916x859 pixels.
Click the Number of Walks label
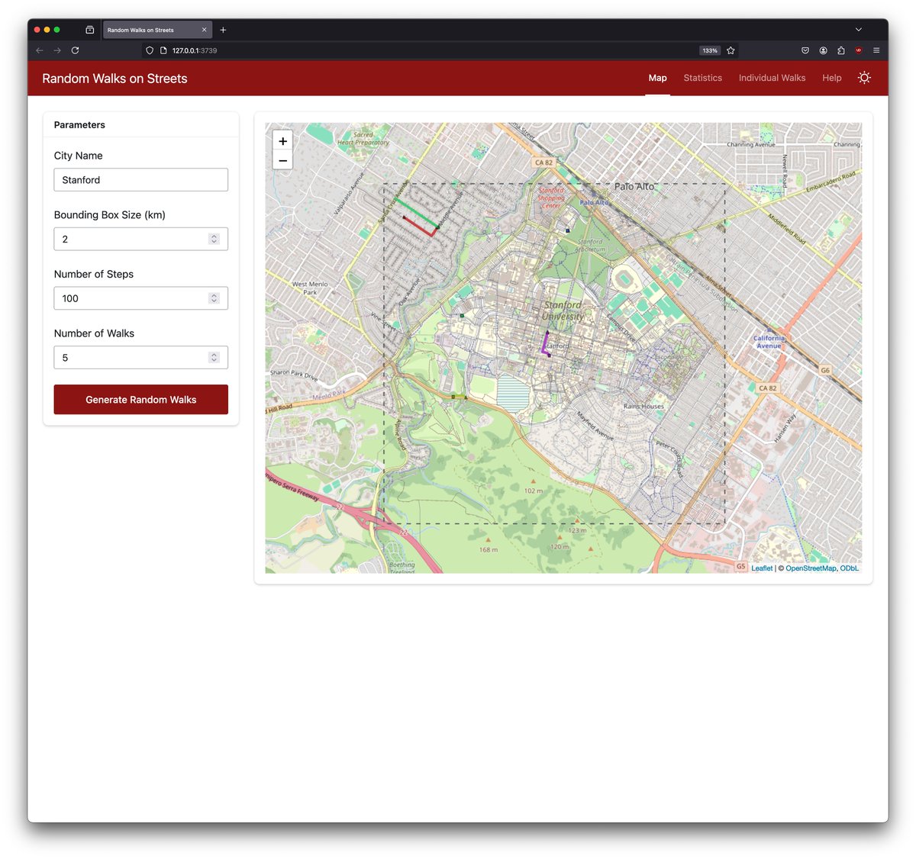[94, 333]
